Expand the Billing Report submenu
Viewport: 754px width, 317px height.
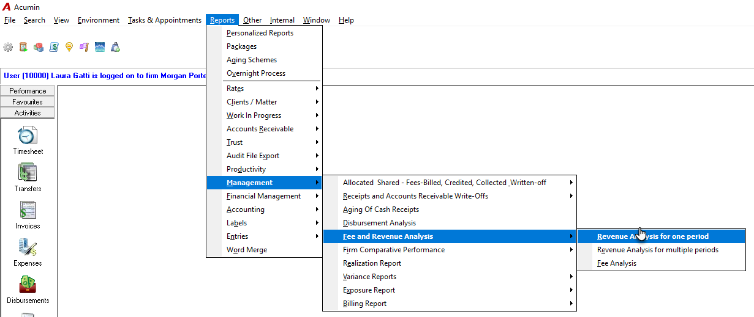click(x=450, y=304)
